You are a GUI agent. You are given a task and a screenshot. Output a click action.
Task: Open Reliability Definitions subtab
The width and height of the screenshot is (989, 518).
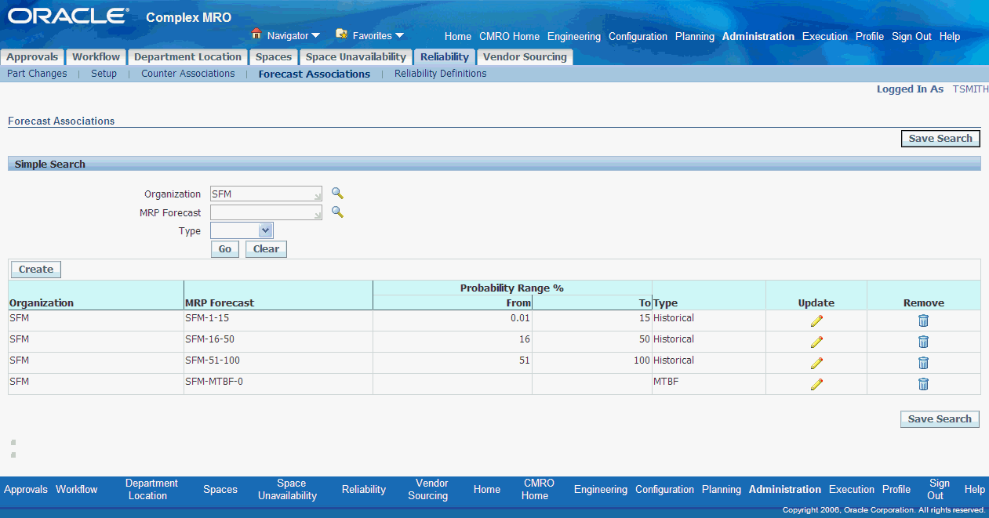(441, 74)
